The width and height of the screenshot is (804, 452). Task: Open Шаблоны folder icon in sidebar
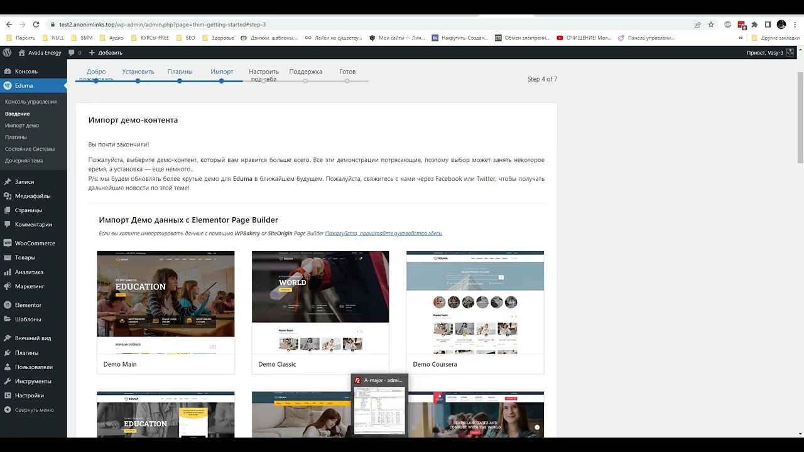click(8, 319)
